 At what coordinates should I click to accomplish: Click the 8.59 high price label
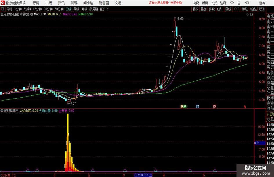[181, 19]
